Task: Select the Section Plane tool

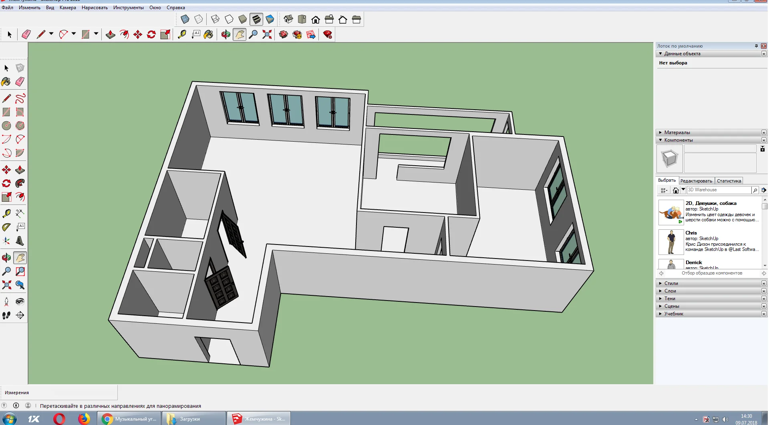Action: coord(20,315)
